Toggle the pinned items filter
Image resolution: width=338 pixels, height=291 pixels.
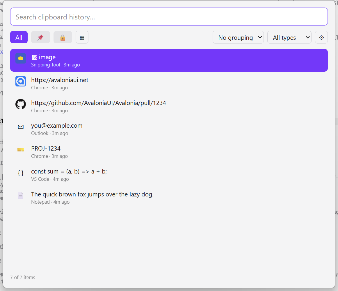40,37
